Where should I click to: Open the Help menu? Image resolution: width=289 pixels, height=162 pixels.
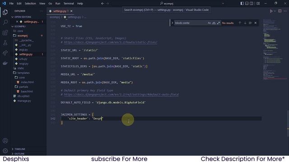pyautogui.click(x=80, y=4)
